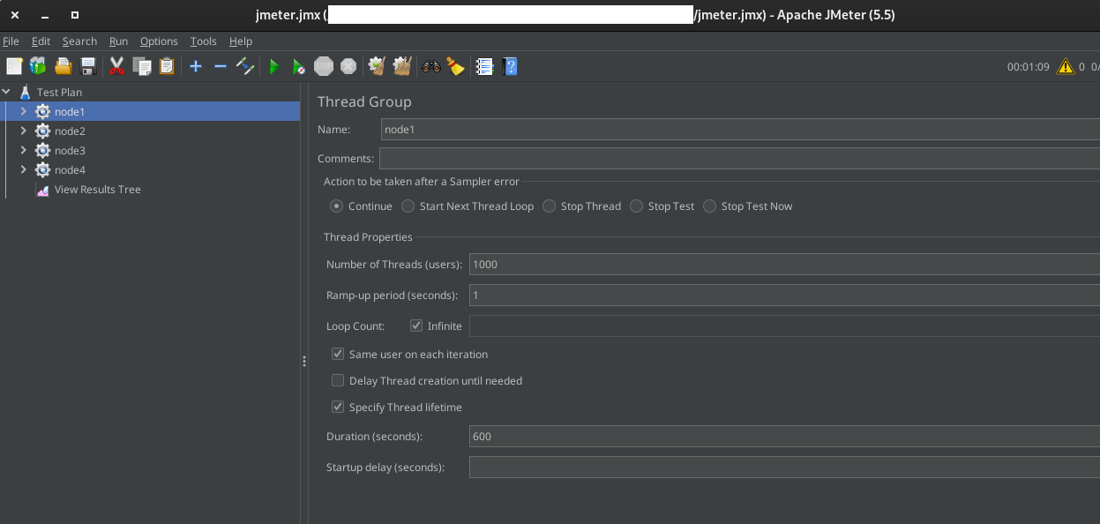
Task: Shut down threads with grey X icon
Action: (348, 66)
